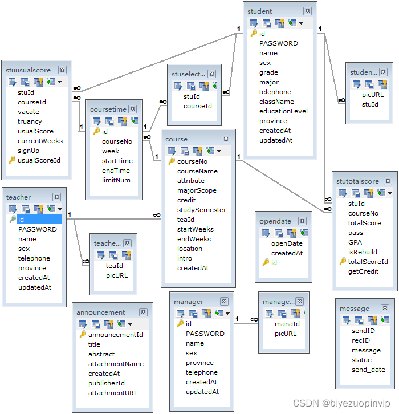Select studySemester column in course table
The width and height of the screenshot is (399, 414).
(x=202, y=210)
